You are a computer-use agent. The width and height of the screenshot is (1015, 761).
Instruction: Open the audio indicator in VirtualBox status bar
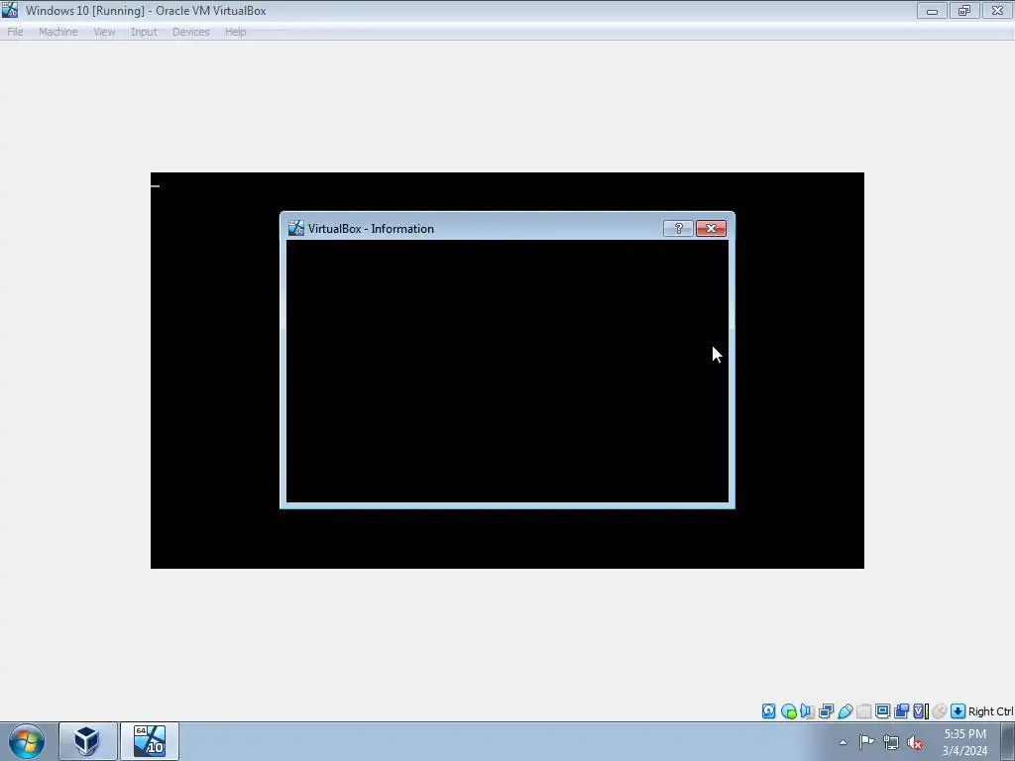807,711
